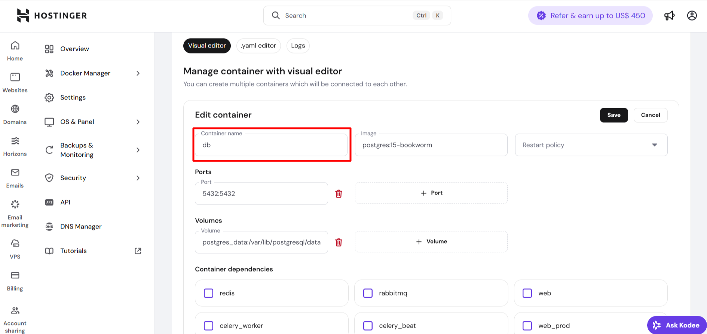This screenshot has width=707, height=334.
Task: Expand Docker Manager submenu
Action: click(138, 73)
